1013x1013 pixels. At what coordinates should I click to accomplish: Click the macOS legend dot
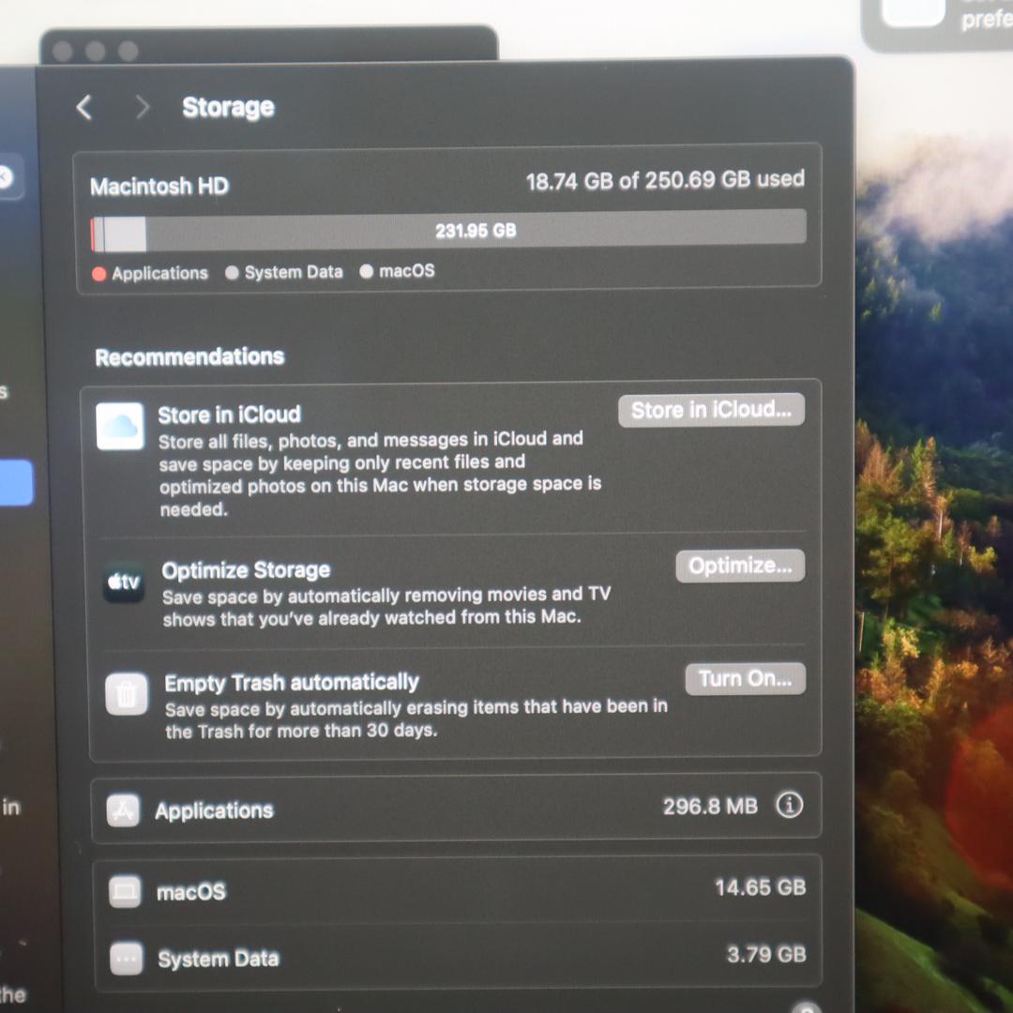367,271
